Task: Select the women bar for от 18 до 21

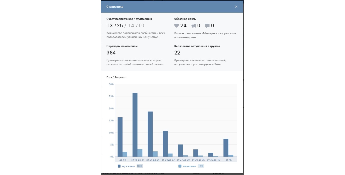Action: [x=140, y=153]
